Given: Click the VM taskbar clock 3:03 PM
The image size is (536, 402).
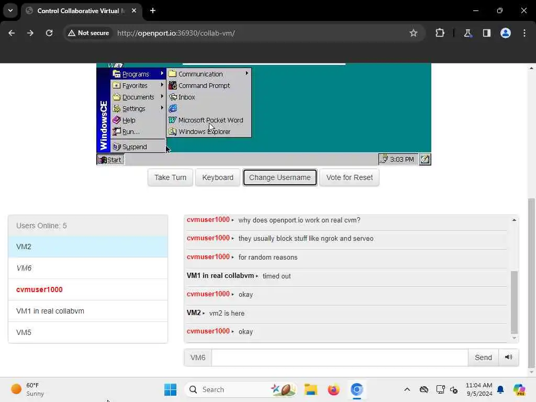Looking at the screenshot, I should (x=401, y=159).
